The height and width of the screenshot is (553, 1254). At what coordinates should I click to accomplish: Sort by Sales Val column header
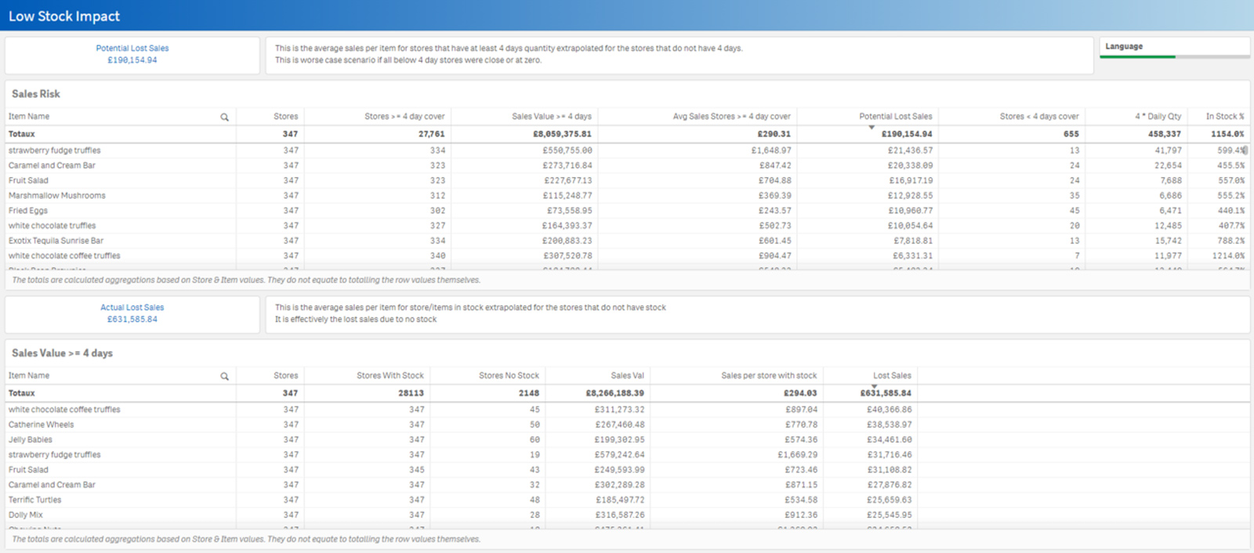click(x=627, y=376)
